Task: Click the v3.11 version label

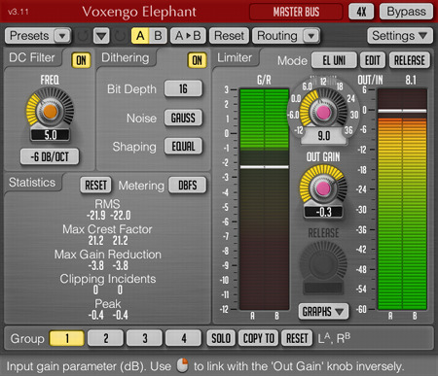Action: (18, 12)
